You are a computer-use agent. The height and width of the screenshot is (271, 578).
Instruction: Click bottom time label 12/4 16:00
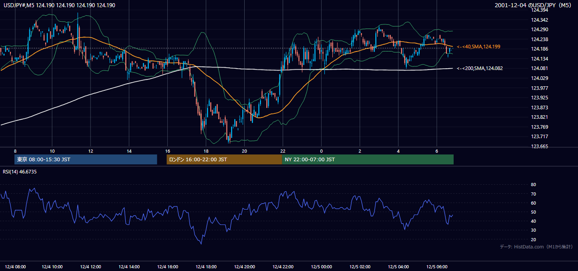(168, 267)
